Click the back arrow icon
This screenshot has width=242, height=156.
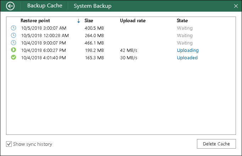[x=10, y=6]
